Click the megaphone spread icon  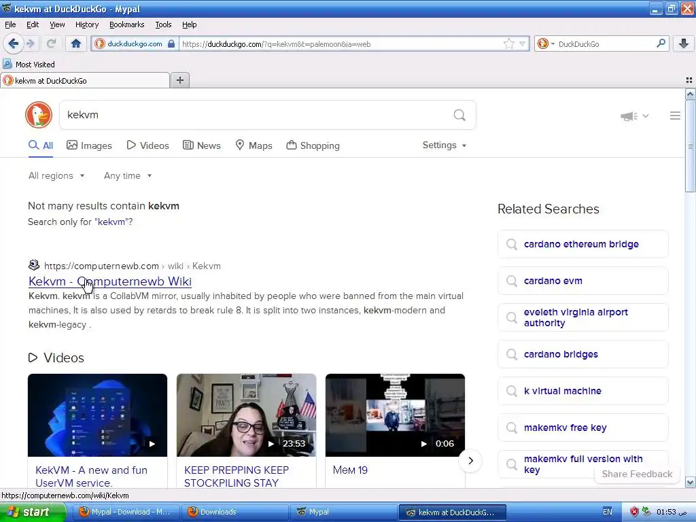(x=629, y=116)
